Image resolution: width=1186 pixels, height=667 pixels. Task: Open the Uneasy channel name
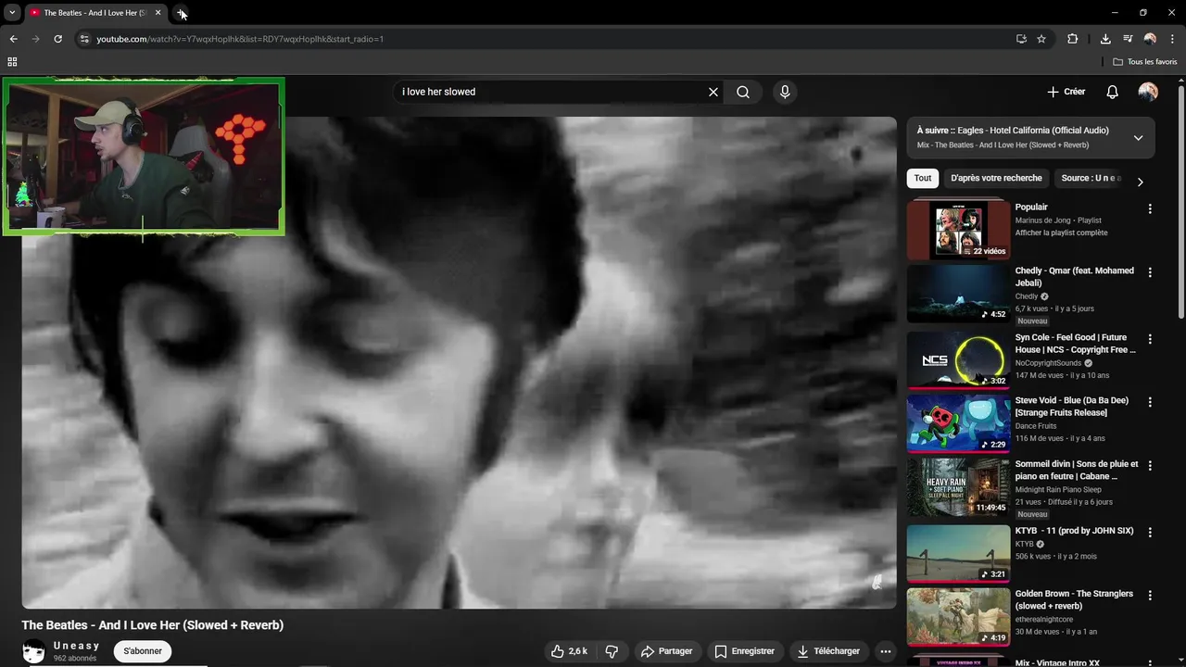coord(77,646)
